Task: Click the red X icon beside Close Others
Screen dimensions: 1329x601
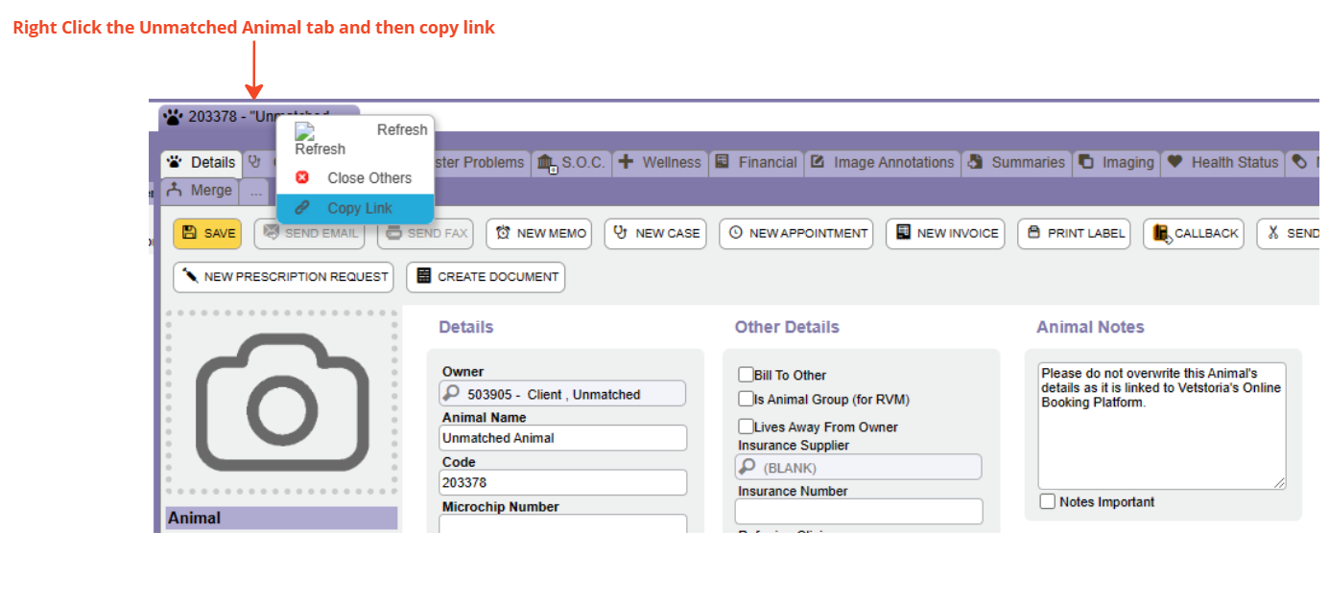Action: [x=302, y=177]
